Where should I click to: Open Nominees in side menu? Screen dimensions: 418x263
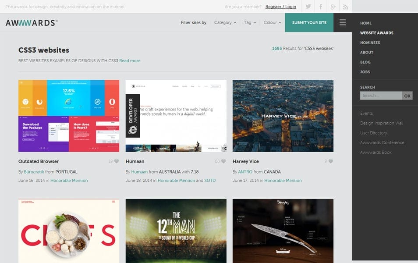tap(370, 43)
